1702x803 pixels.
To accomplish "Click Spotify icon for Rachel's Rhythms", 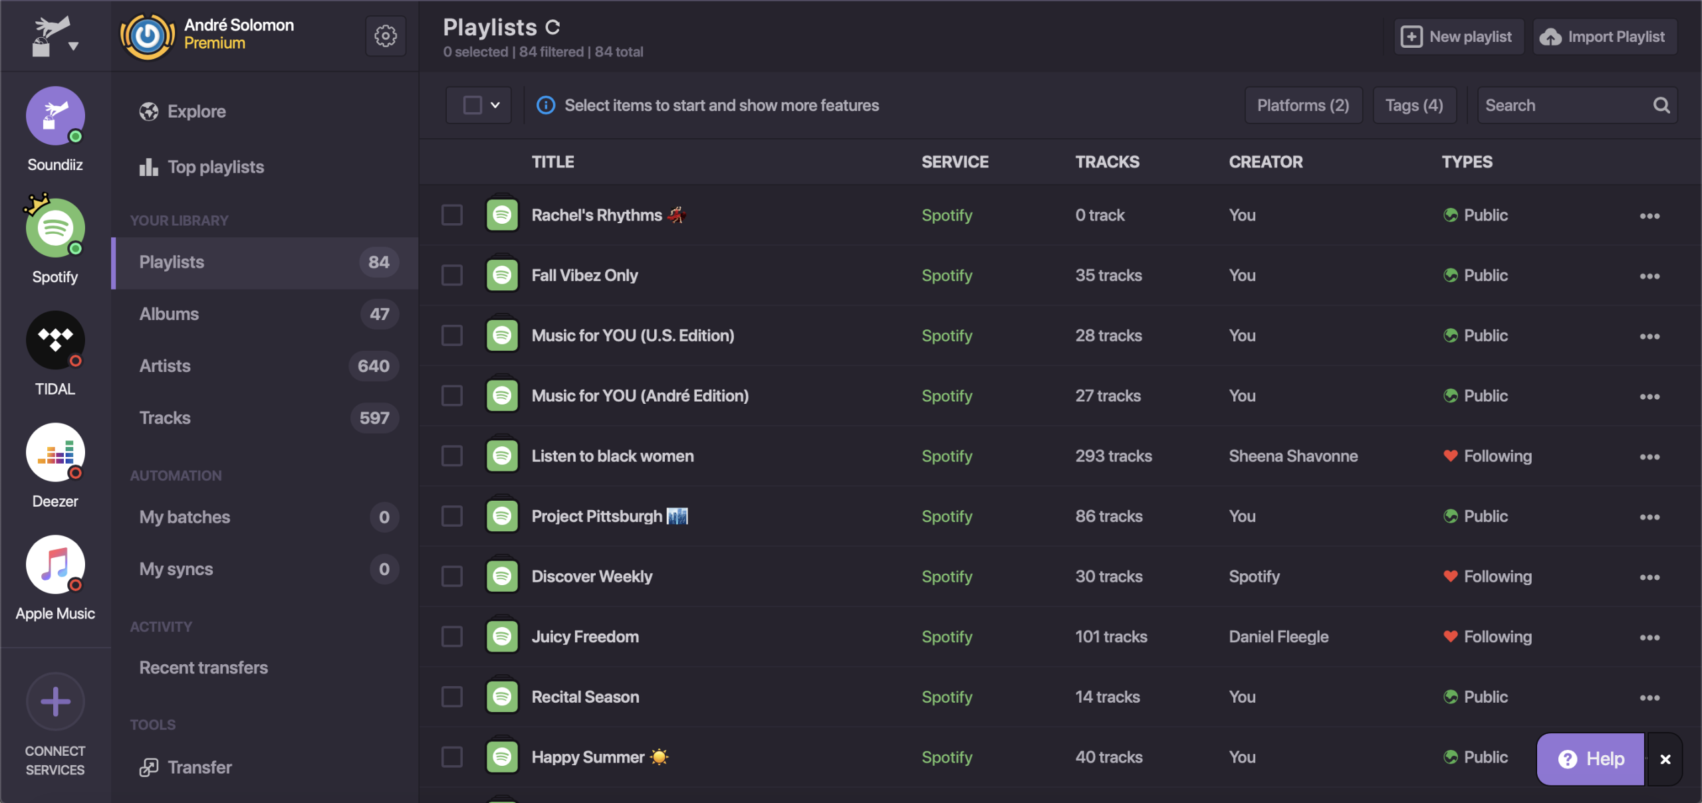I will pyautogui.click(x=502, y=215).
